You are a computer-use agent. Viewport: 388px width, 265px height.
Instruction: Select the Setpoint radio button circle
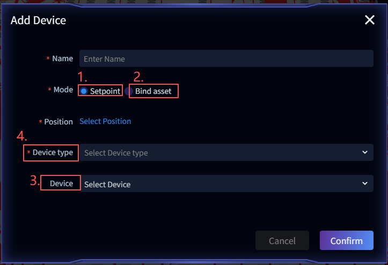(84, 91)
